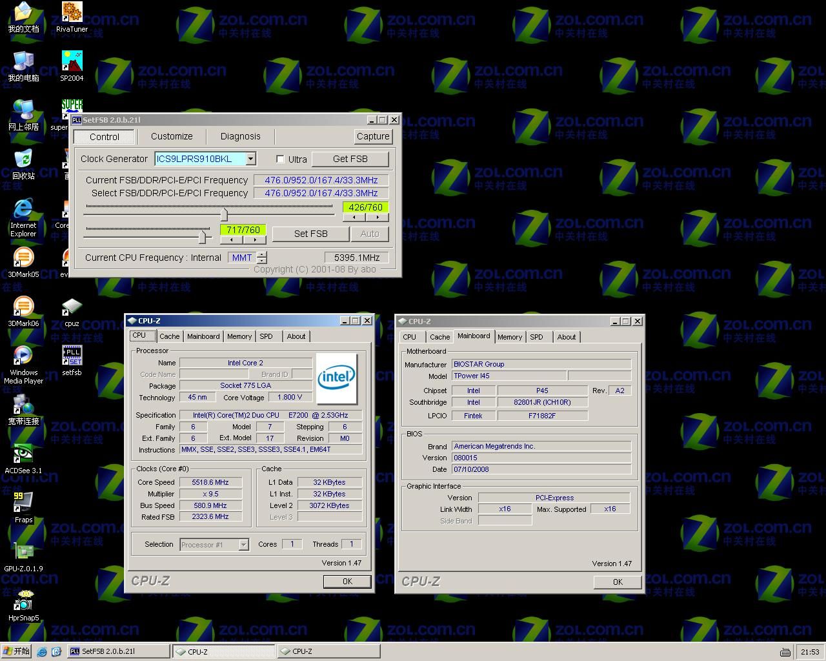This screenshot has width=826, height=661.
Task: Open the 3DMark06 desktop shortcut
Action: tap(23, 312)
